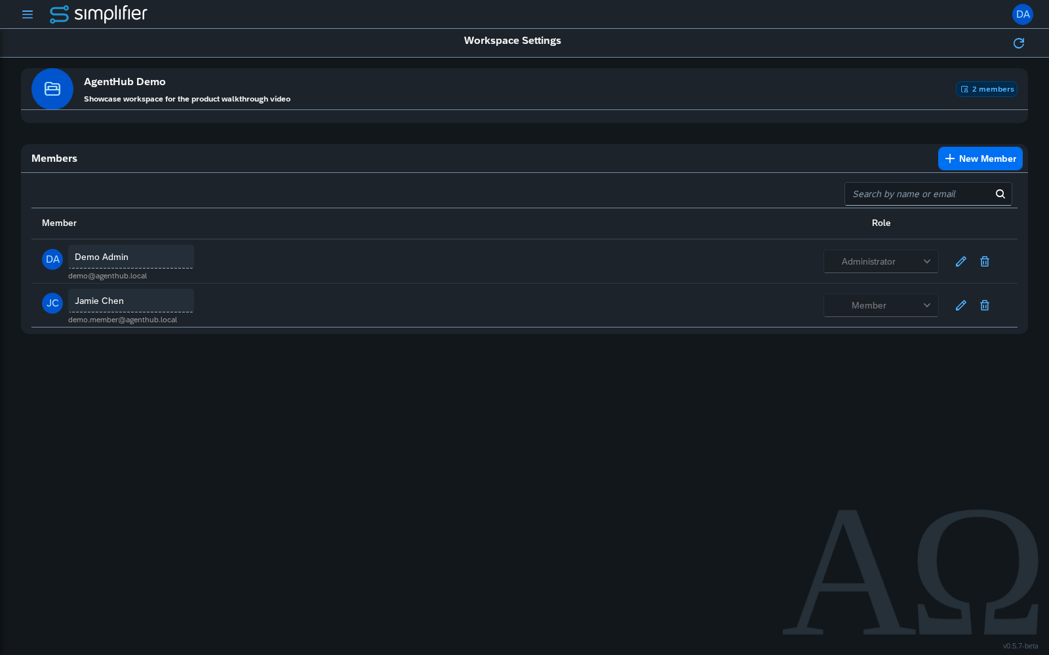
Task: Edit Jamie Chen with the pencil icon
Action: click(x=961, y=305)
